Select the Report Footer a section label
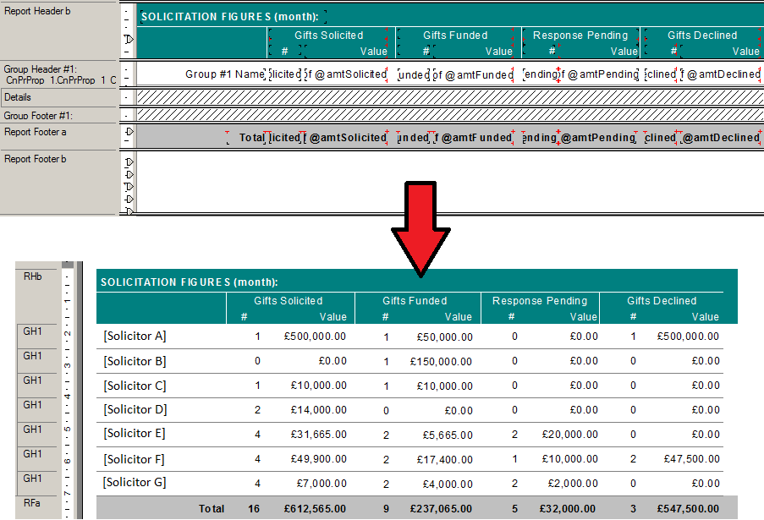Screen dimensions: 764x520 click(35, 132)
